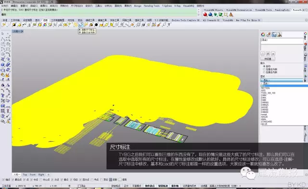308x189 pixels.
Task: Toggle the 端点 end osnap checkbox
Action: pyautogui.click(x=3, y=179)
